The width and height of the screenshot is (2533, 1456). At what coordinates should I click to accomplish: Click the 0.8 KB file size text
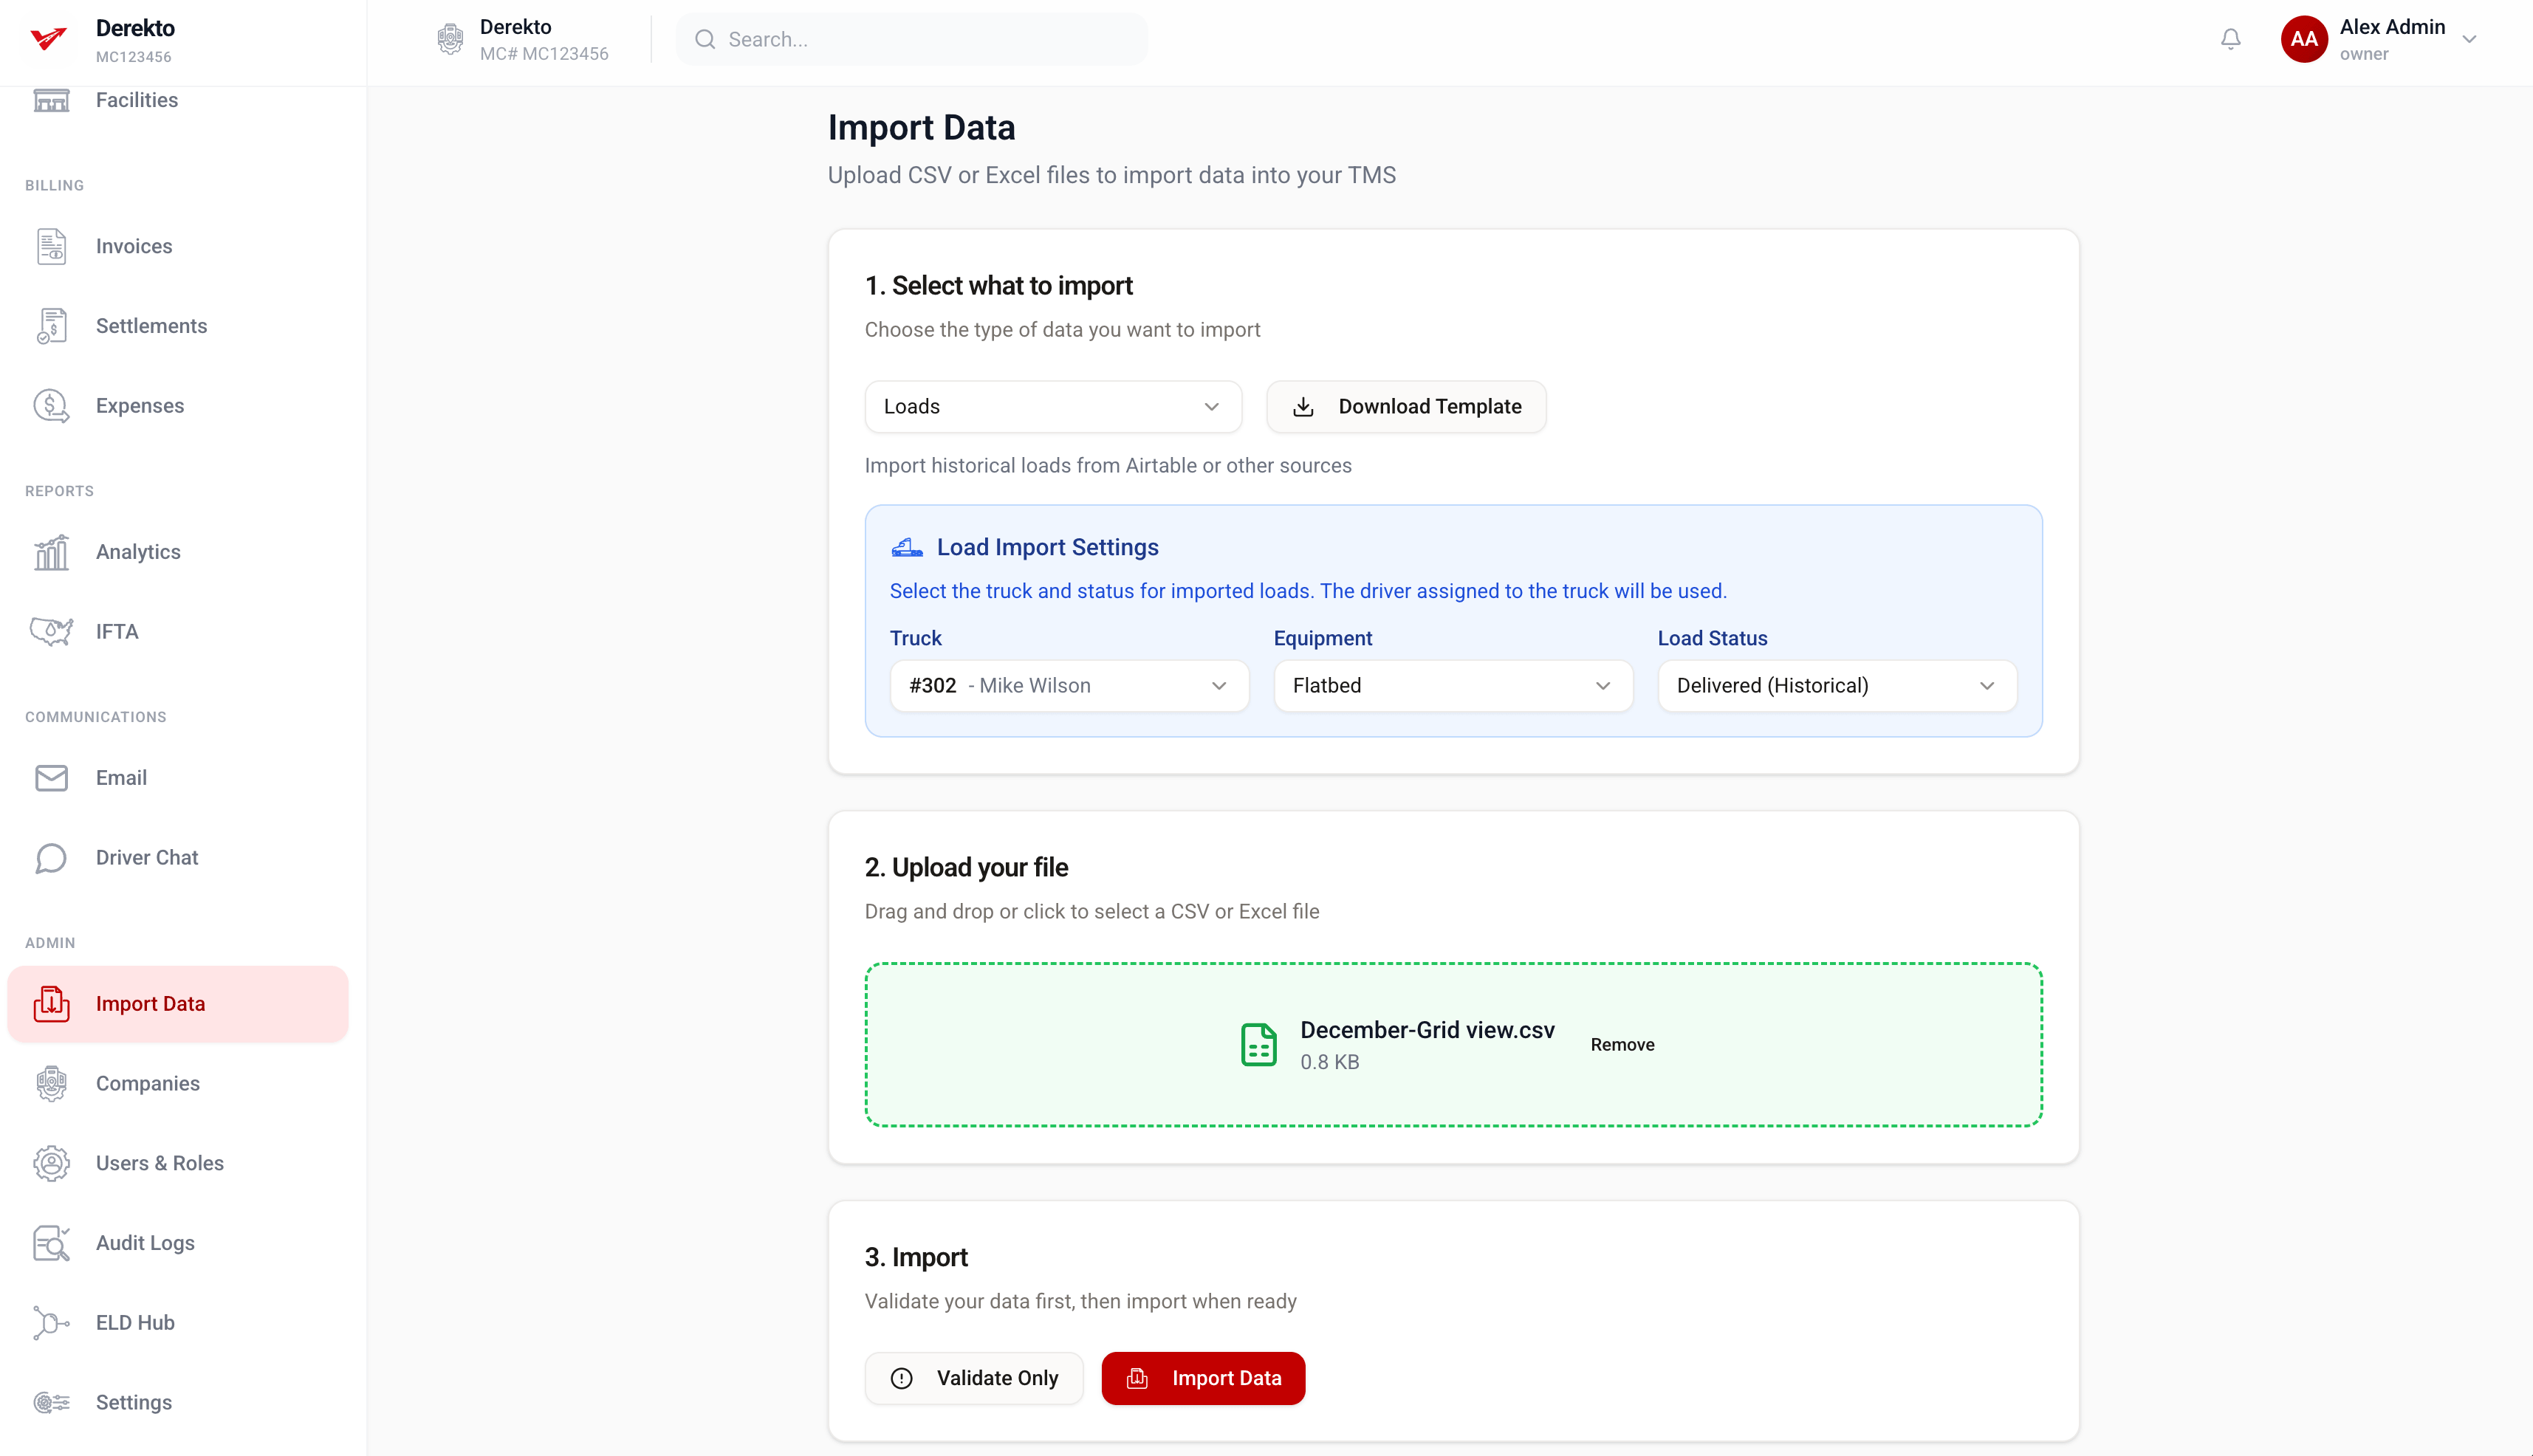tap(1329, 1062)
